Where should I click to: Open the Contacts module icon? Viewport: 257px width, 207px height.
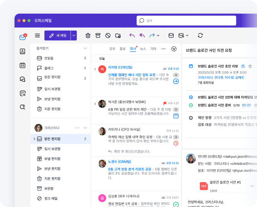click(x=22, y=51)
